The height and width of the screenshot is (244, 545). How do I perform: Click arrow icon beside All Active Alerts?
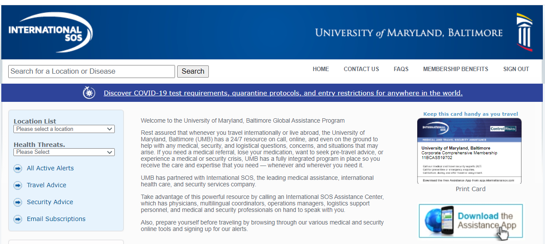[x=18, y=169]
